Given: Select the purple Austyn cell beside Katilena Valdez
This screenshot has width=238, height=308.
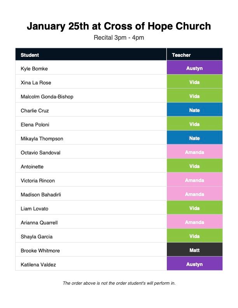Looking at the screenshot, I should 194,264.
